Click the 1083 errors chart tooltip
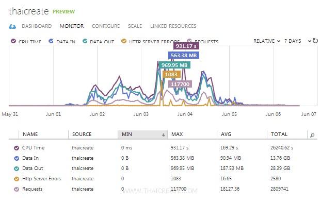321x204 pixels. pos(171,74)
